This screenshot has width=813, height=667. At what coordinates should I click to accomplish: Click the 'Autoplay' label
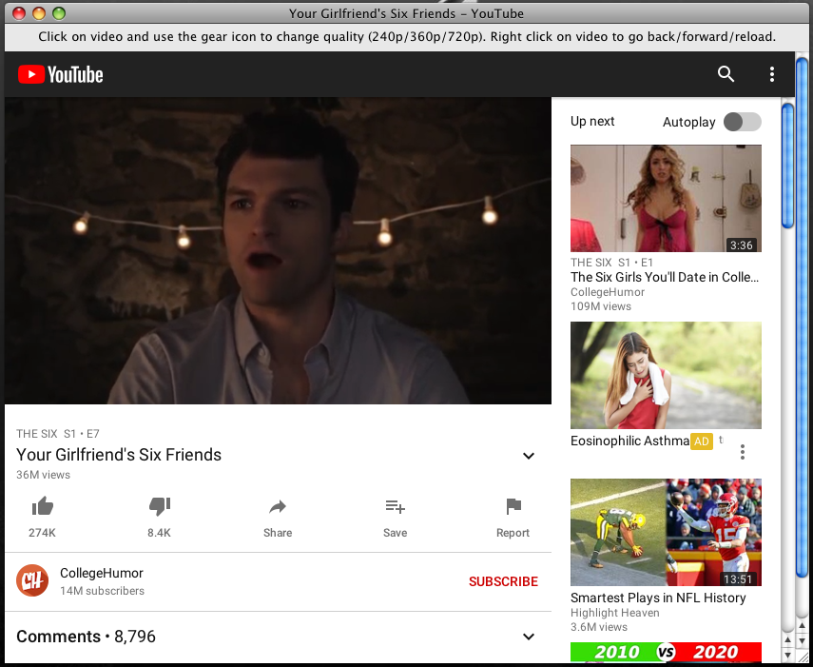(689, 123)
